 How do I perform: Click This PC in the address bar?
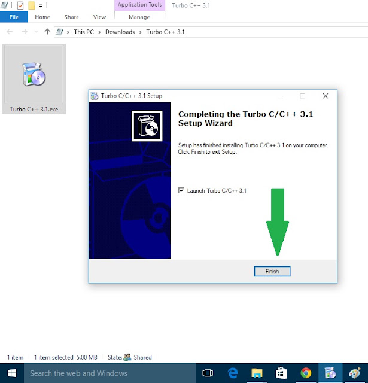tap(84, 32)
